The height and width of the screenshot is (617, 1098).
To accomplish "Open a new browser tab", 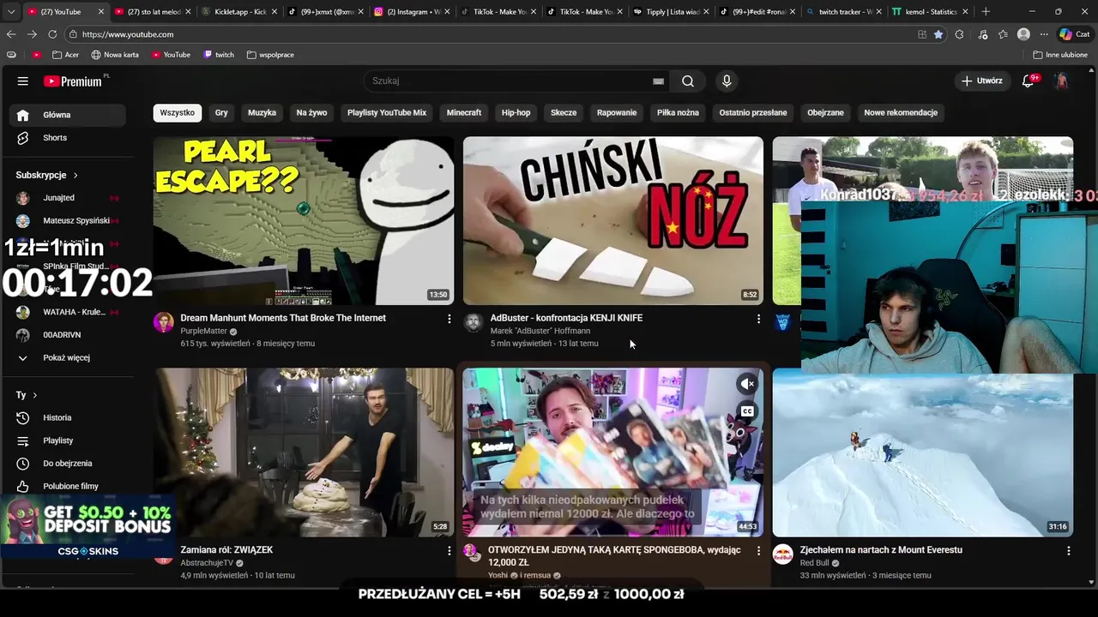I will pyautogui.click(x=986, y=12).
